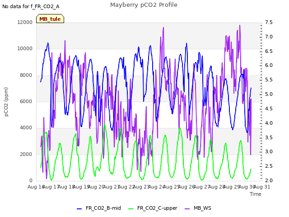The image size is (289, 217).
Task: Toggle the FR_CO2_B-mid legend entry
Action: (99, 208)
